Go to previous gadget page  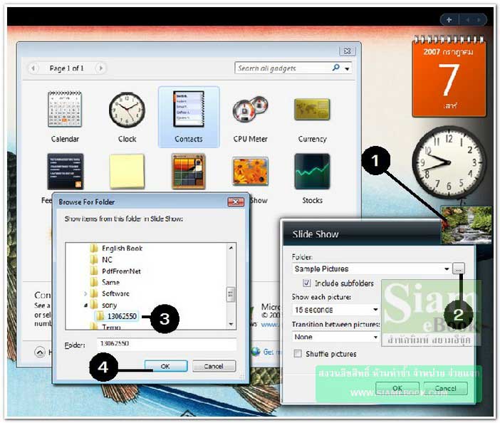point(33,68)
